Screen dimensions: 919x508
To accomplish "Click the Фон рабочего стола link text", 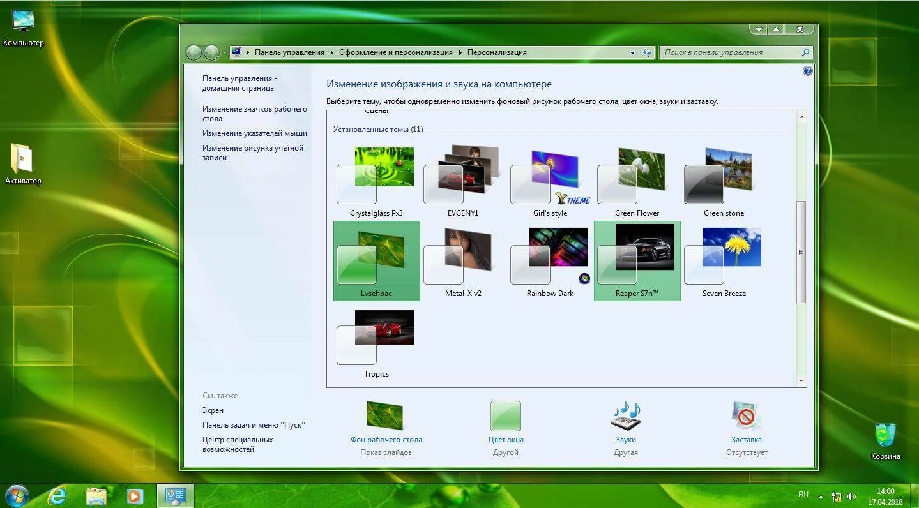I will pyautogui.click(x=386, y=440).
